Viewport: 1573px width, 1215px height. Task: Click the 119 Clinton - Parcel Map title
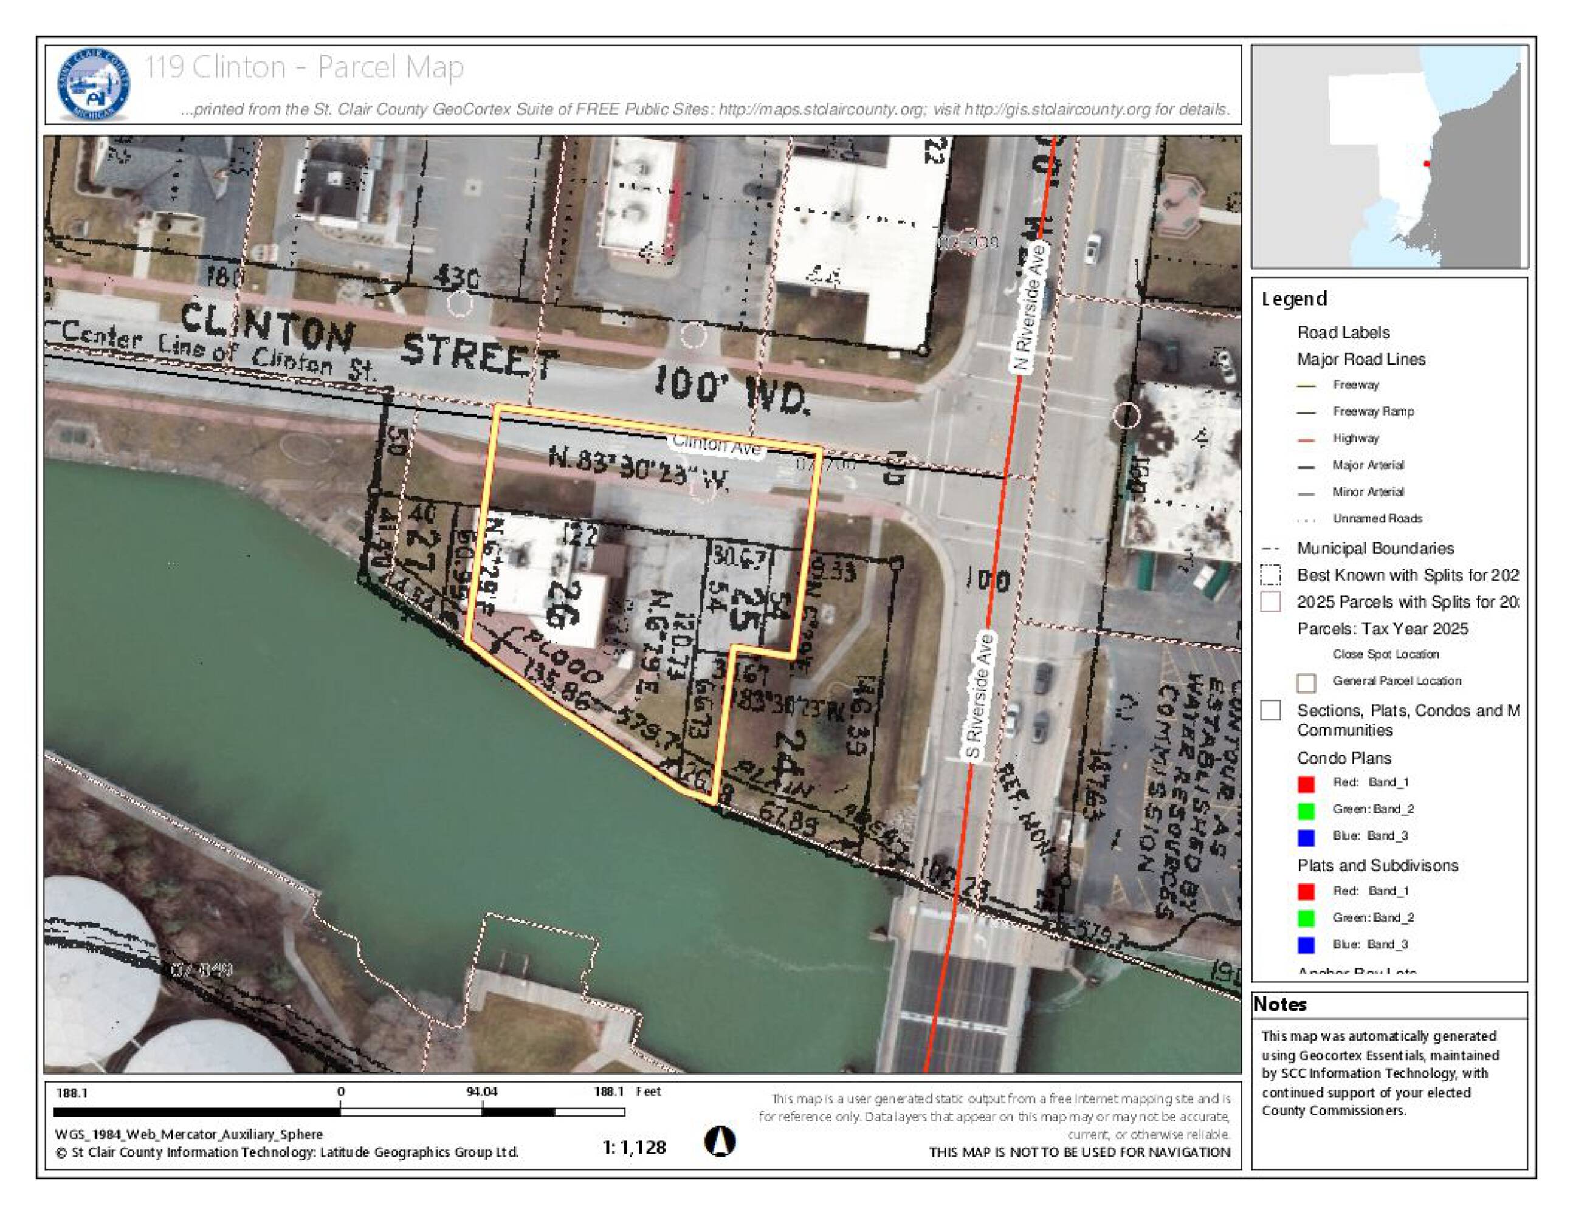(x=304, y=67)
